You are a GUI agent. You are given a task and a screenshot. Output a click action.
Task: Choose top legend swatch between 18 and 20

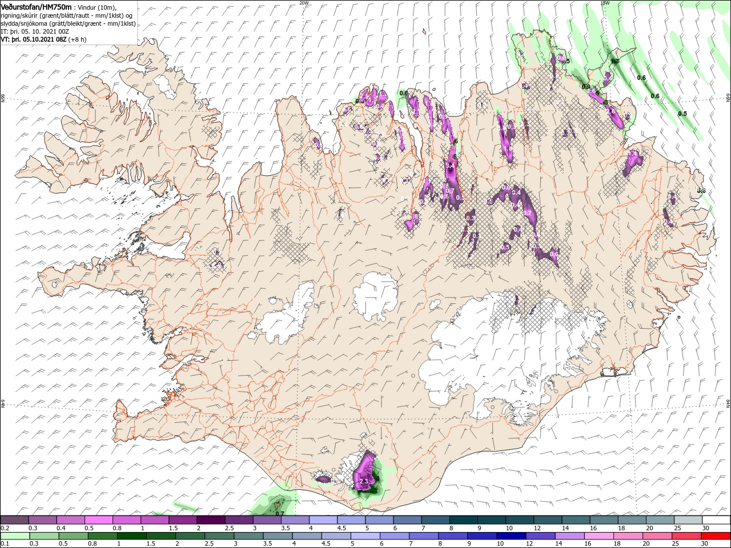[631, 520]
